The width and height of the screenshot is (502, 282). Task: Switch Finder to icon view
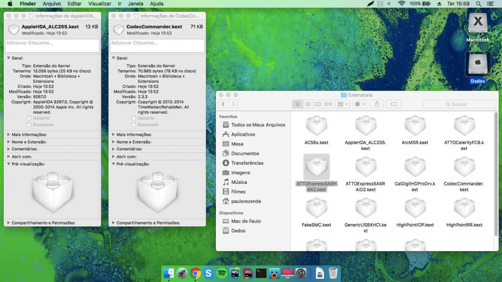tap(297, 104)
